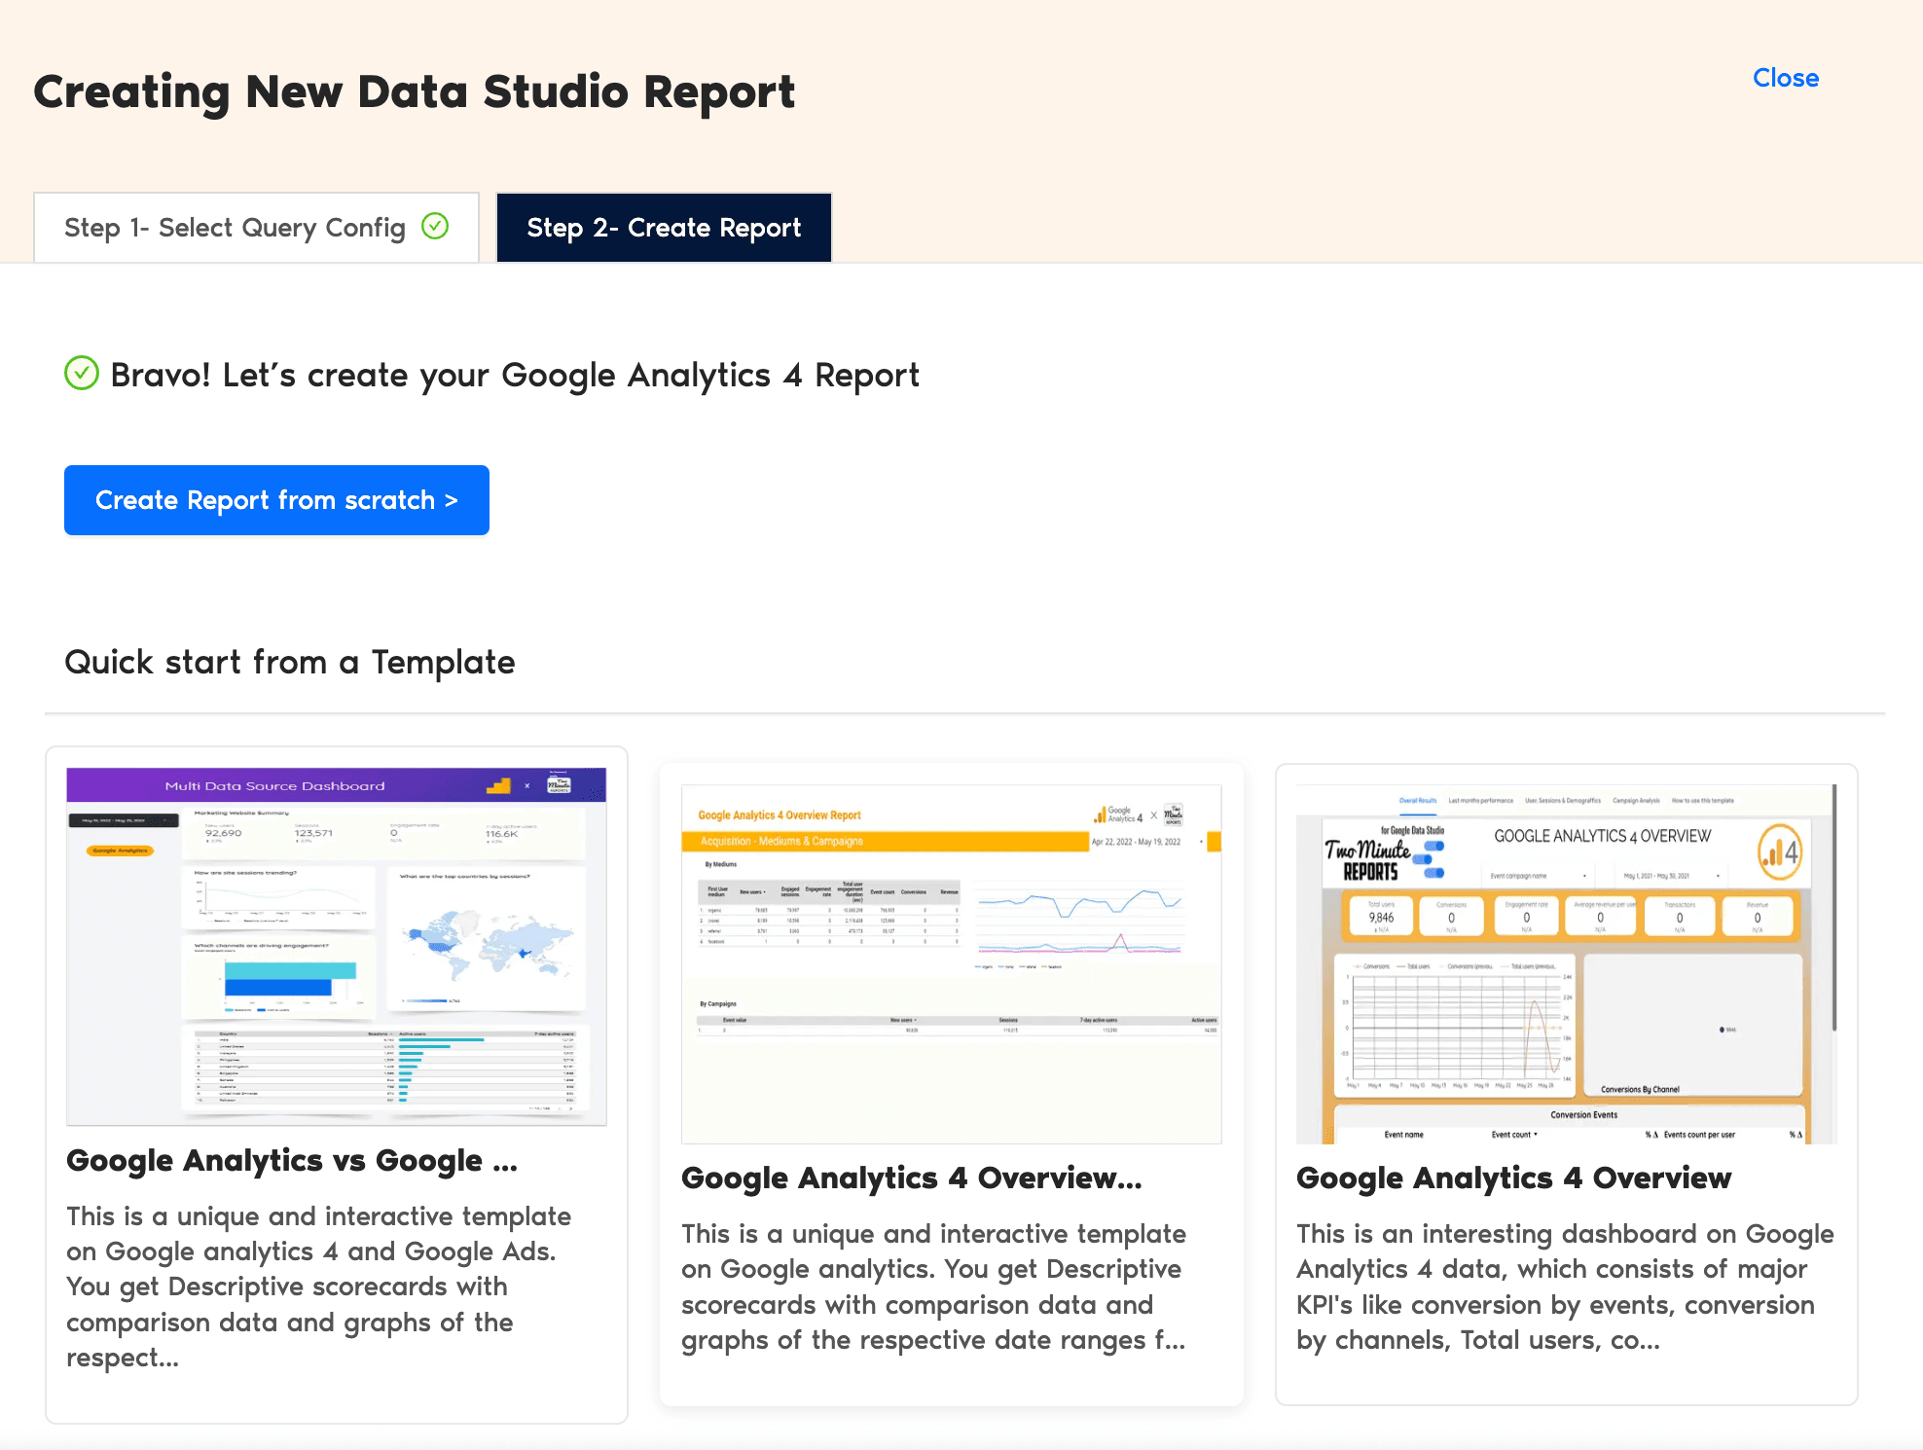This screenshot has height=1450, width=1923.
Task: Click Apr 22, 2022 date range in middle preview
Action: coord(1136,842)
